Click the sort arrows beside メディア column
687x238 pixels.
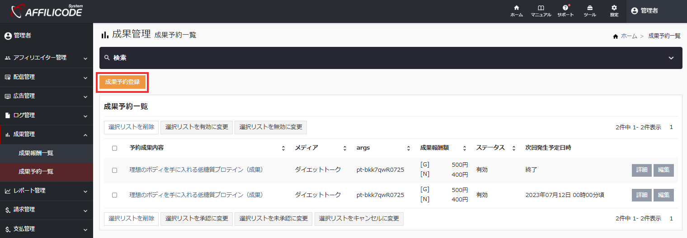(x=344, y=148)
